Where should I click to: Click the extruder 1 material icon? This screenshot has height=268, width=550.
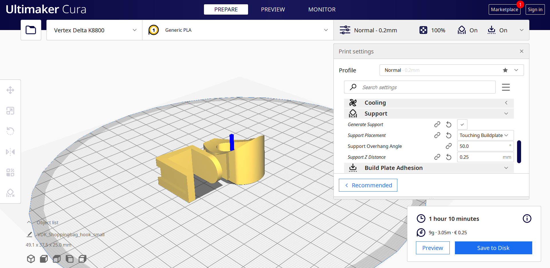[x=154, y=30]
